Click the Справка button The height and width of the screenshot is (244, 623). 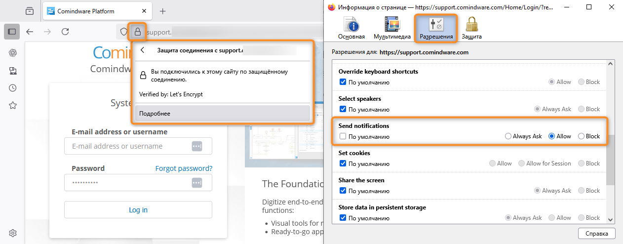pyautogui.click(x=596, y=233)
